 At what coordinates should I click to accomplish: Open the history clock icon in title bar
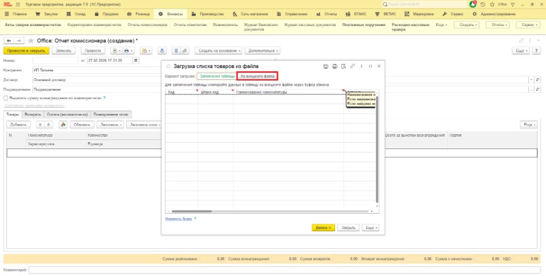[x=483, y=4]
